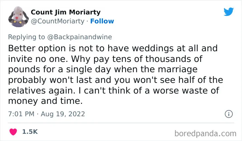The image size is (242, 141).
Task: Open the Count Jim Moriarty display name
Action: coord(66,12)
